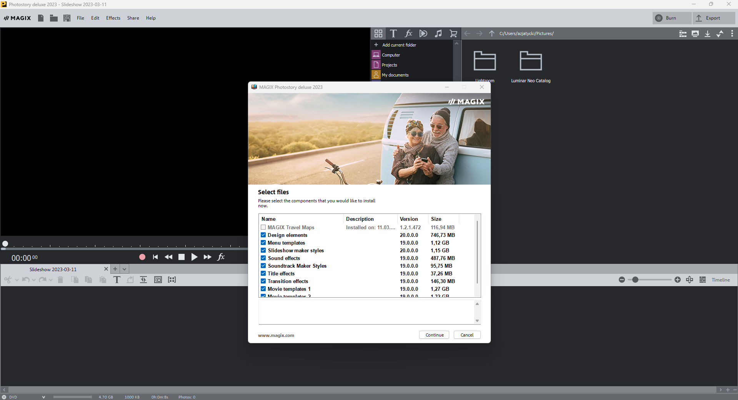Open the Effects menu
The width and height of the screenshot is (738, 400).
tap(113, 18)
